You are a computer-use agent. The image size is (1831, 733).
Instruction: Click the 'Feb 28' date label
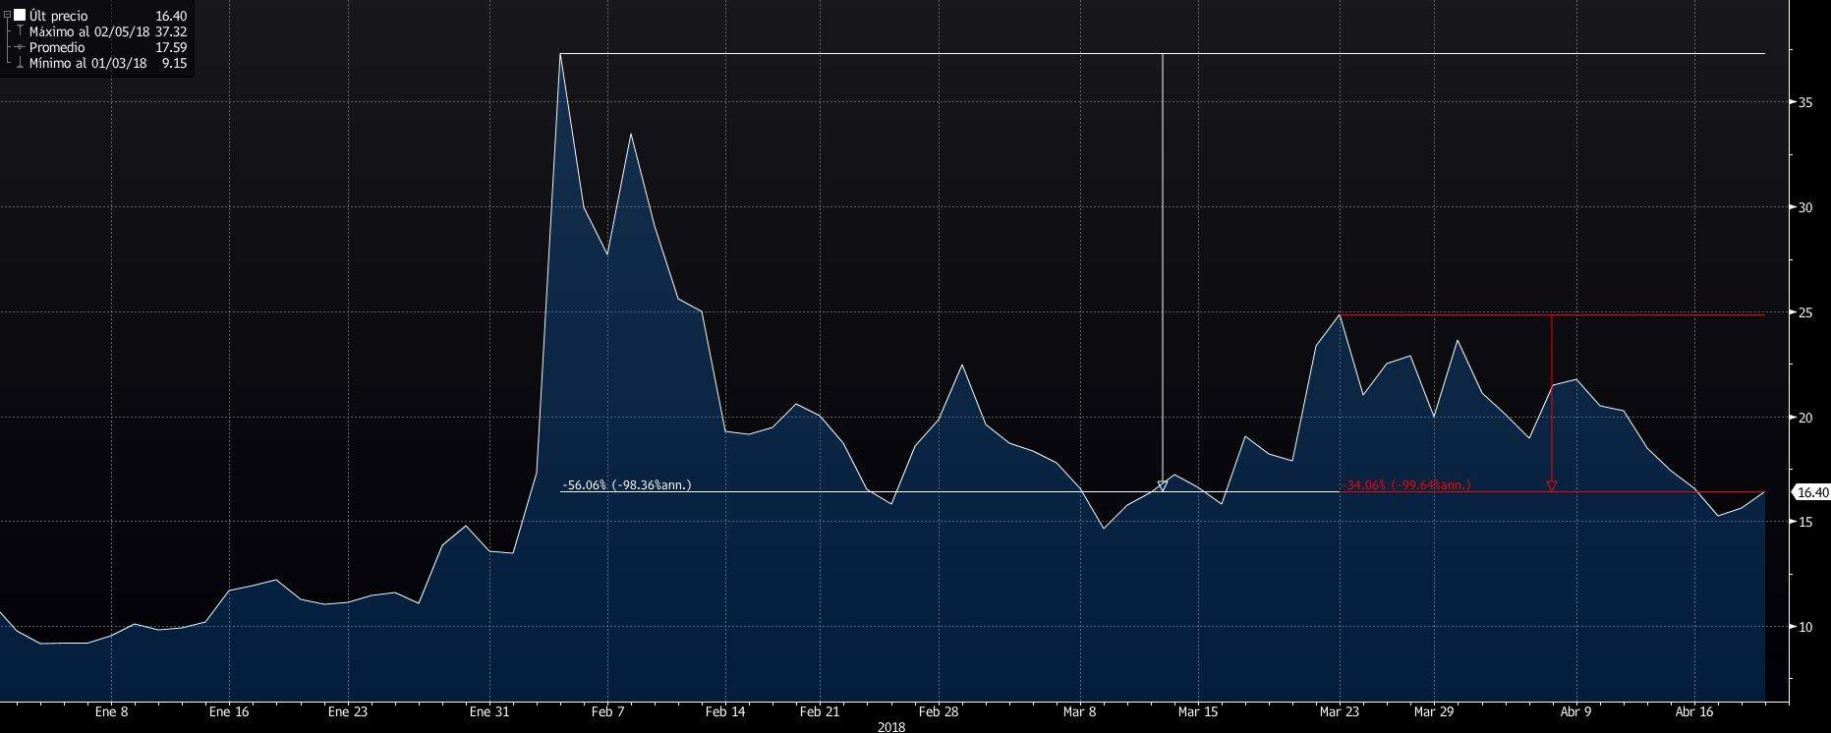point(939,711)
